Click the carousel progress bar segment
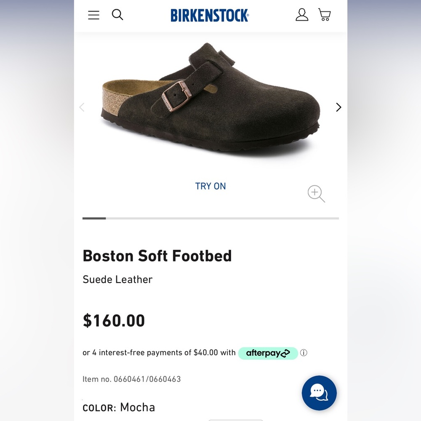The width and height of the screenshot is (421, 421). [94, 218]
